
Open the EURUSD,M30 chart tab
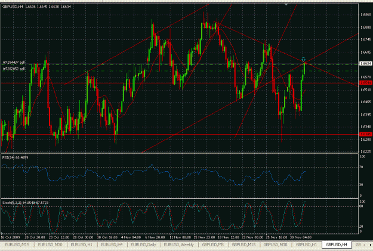50,244
